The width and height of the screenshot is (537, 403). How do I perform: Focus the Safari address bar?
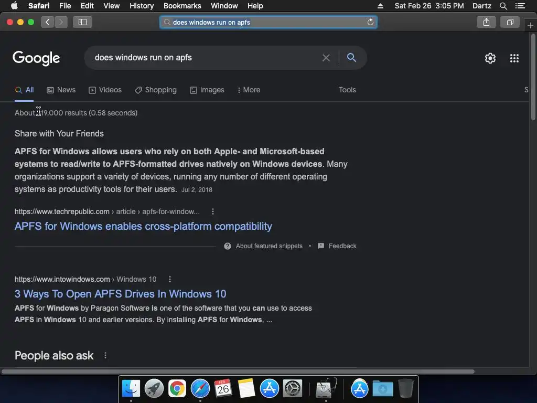click(x=268, y=22)
